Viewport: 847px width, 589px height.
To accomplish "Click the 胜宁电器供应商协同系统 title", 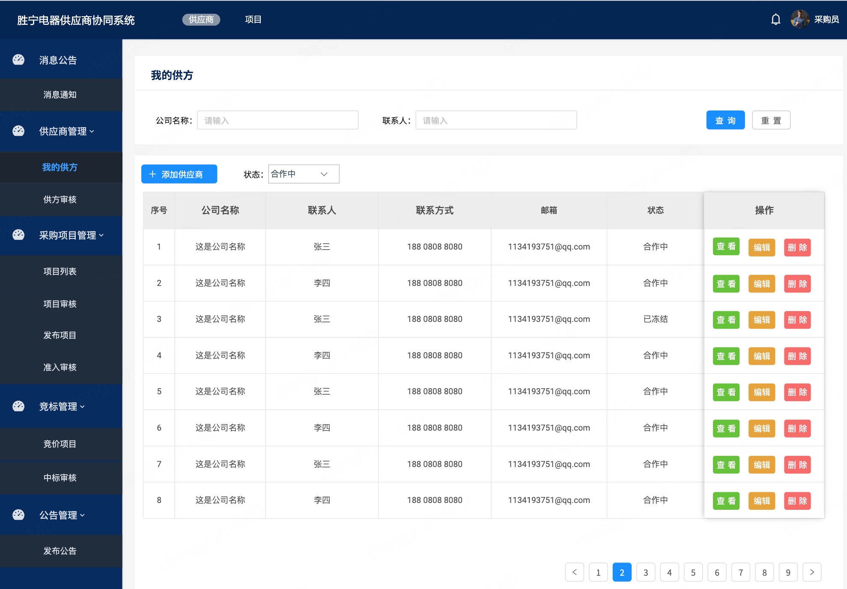I will (x=76, y=20).
